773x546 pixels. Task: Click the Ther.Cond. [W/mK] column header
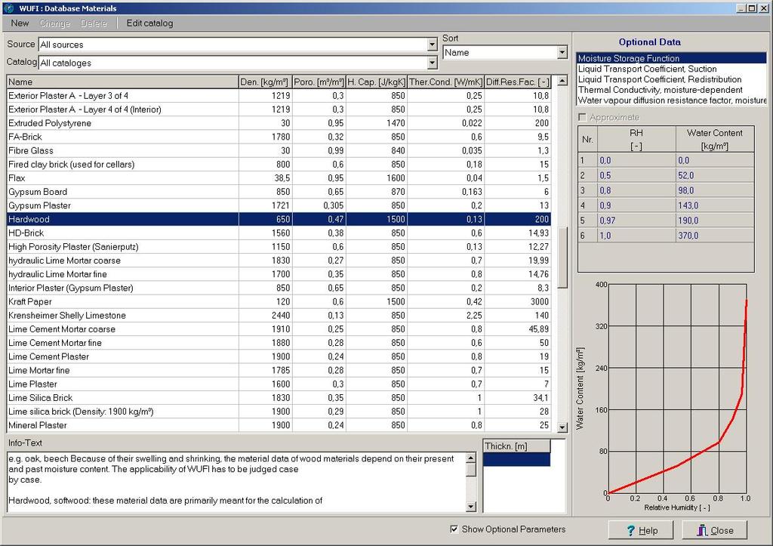pos(445,82)
